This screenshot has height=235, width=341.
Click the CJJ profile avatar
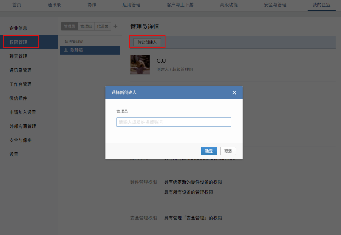(140, 65)
